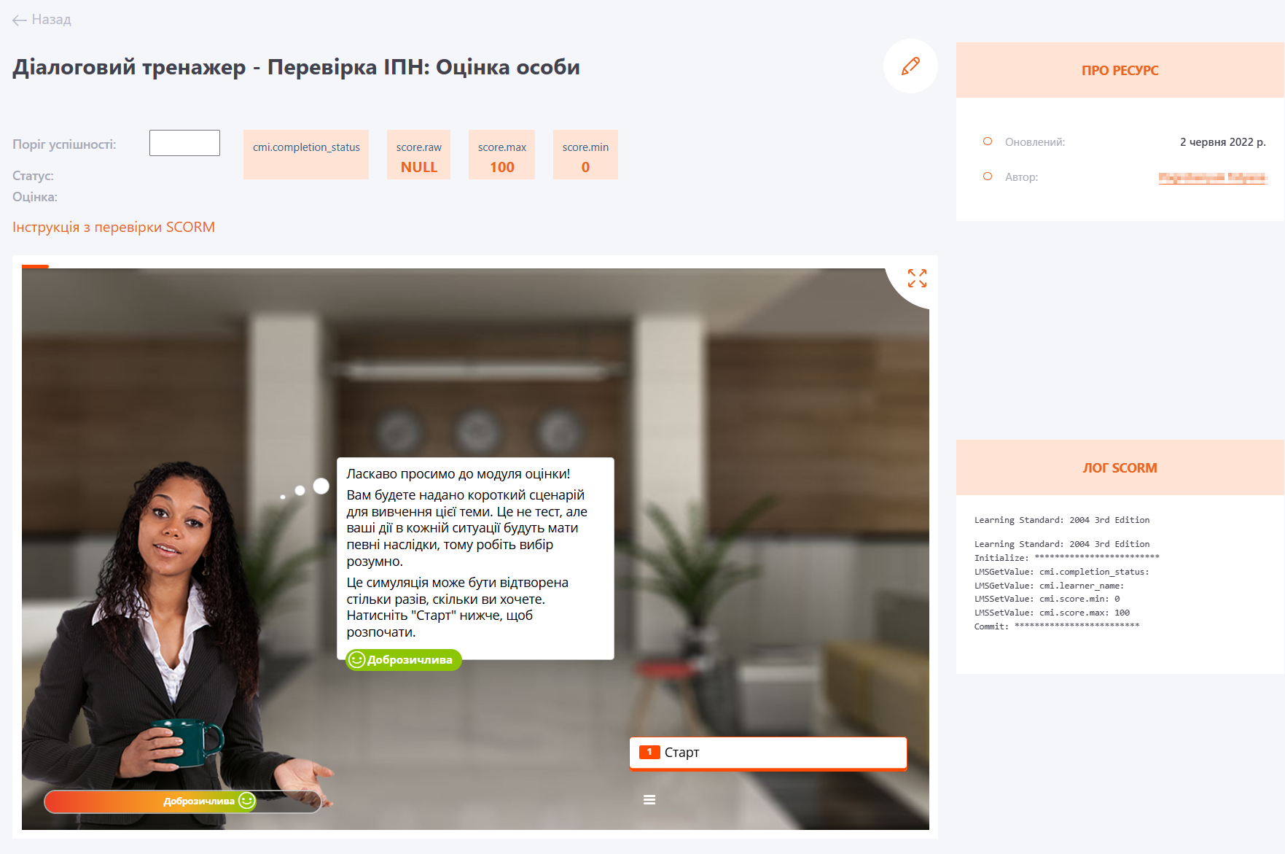The width and height of the screenshot is (1285, 854).
Task: Click the smiley icon on the mood meter
Action: (x=247, y=801)
